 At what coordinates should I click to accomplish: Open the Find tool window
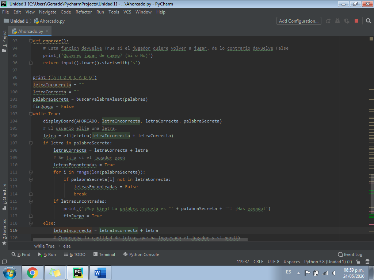pos(21,254)
